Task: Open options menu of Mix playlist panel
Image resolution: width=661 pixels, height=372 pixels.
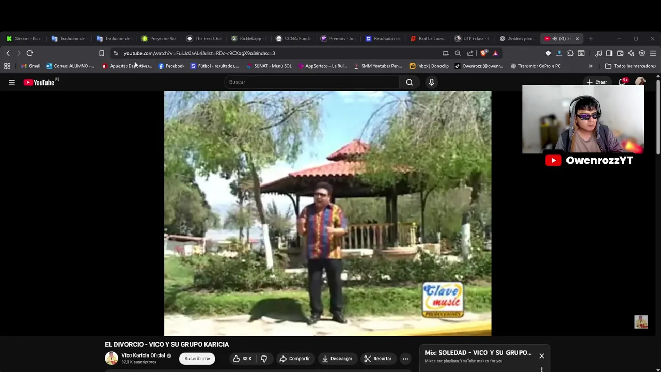Action: [541, 369]
